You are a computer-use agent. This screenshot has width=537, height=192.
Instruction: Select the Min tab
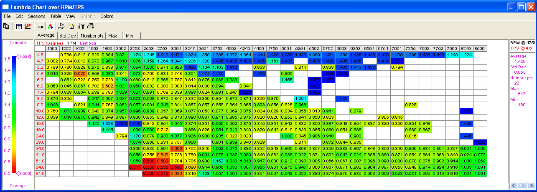click(x=130, y=36)
